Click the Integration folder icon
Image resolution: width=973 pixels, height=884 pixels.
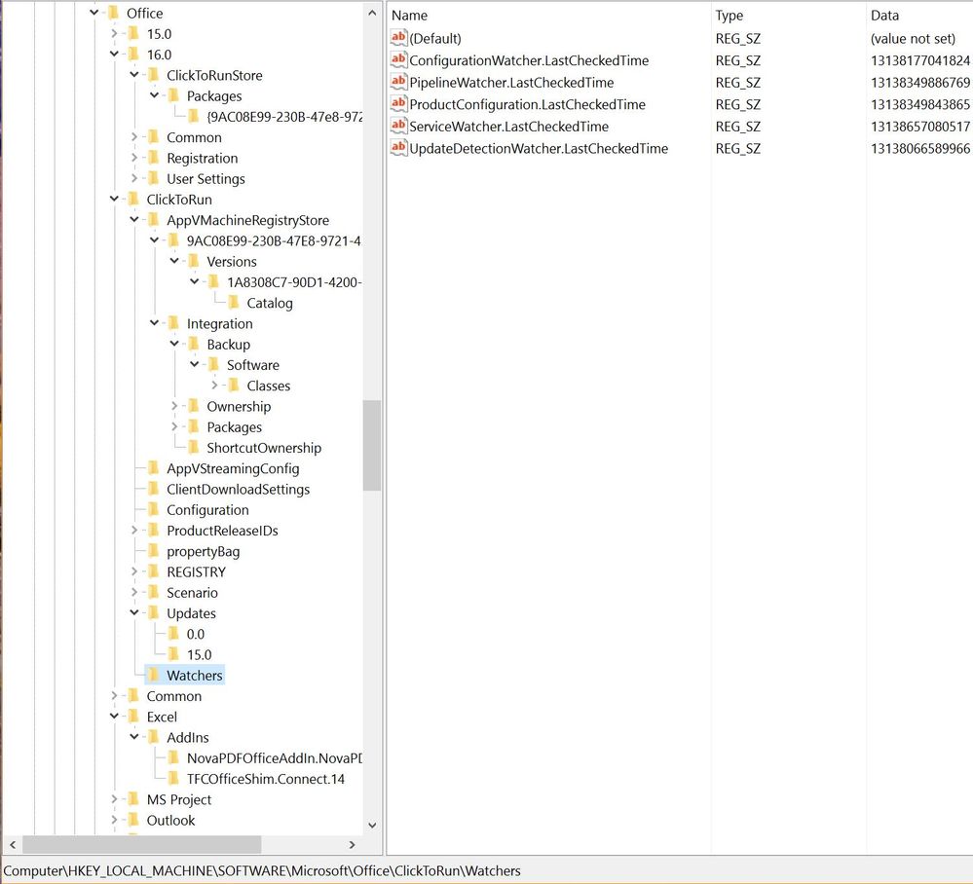[x=173, y=323]
